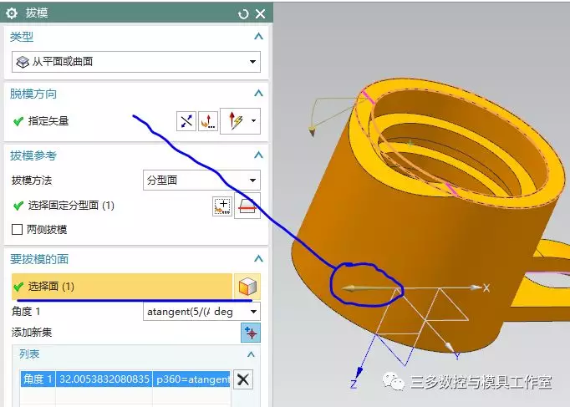Remove the list entry with the X button
The image size is (570, 407).
(243, 379)
